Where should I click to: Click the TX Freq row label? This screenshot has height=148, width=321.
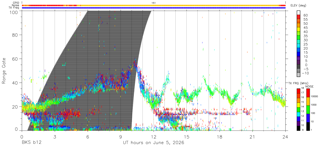click(x=14, y=8)
